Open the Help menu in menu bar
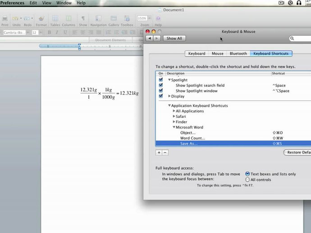The height and width of the screenshot is (233, 311). coord(81,3)
